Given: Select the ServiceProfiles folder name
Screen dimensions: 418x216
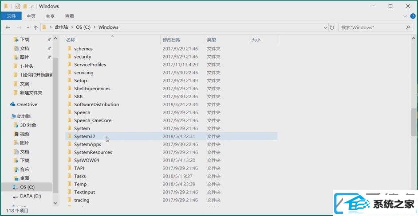Looking at the screenshot, I should click(90, 64).
